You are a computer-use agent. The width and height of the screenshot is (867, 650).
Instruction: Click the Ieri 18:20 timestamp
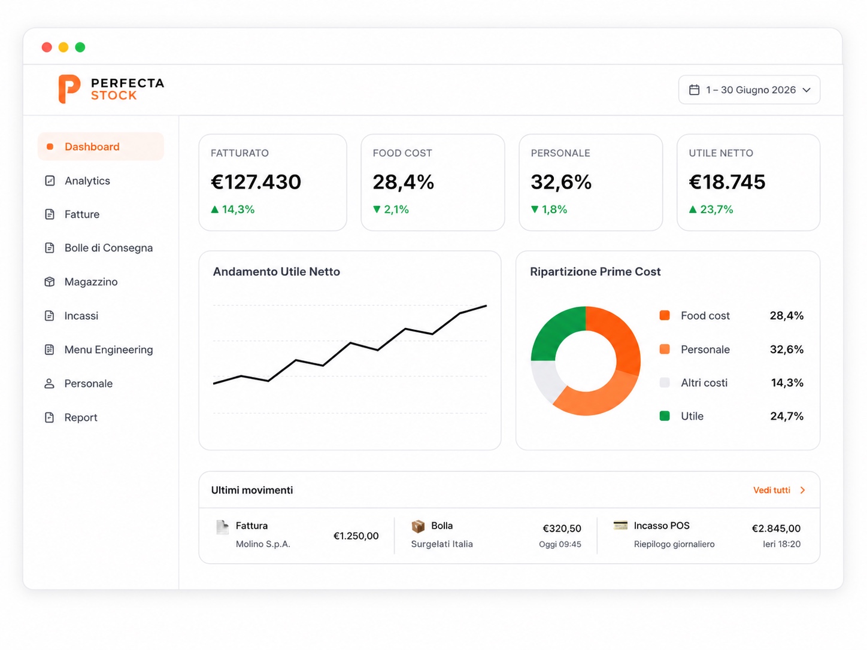pyautogui.click(x=781, y=545)
